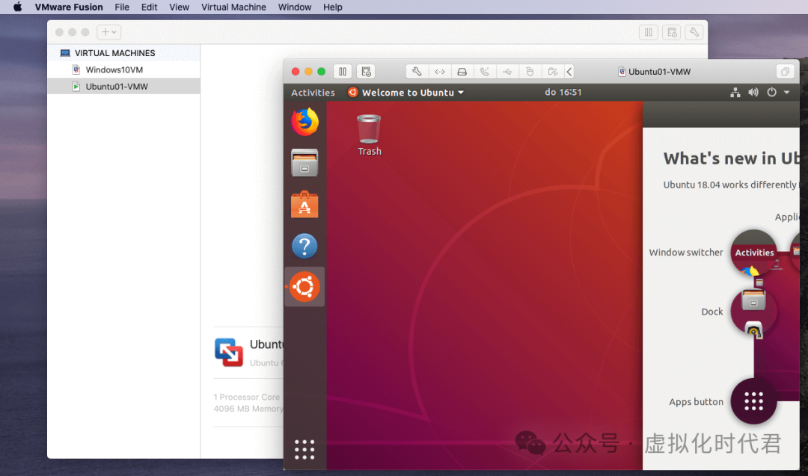Click the snapshots button in Library window toolbar
Viewport: 808px width, 476px height.
671,32
